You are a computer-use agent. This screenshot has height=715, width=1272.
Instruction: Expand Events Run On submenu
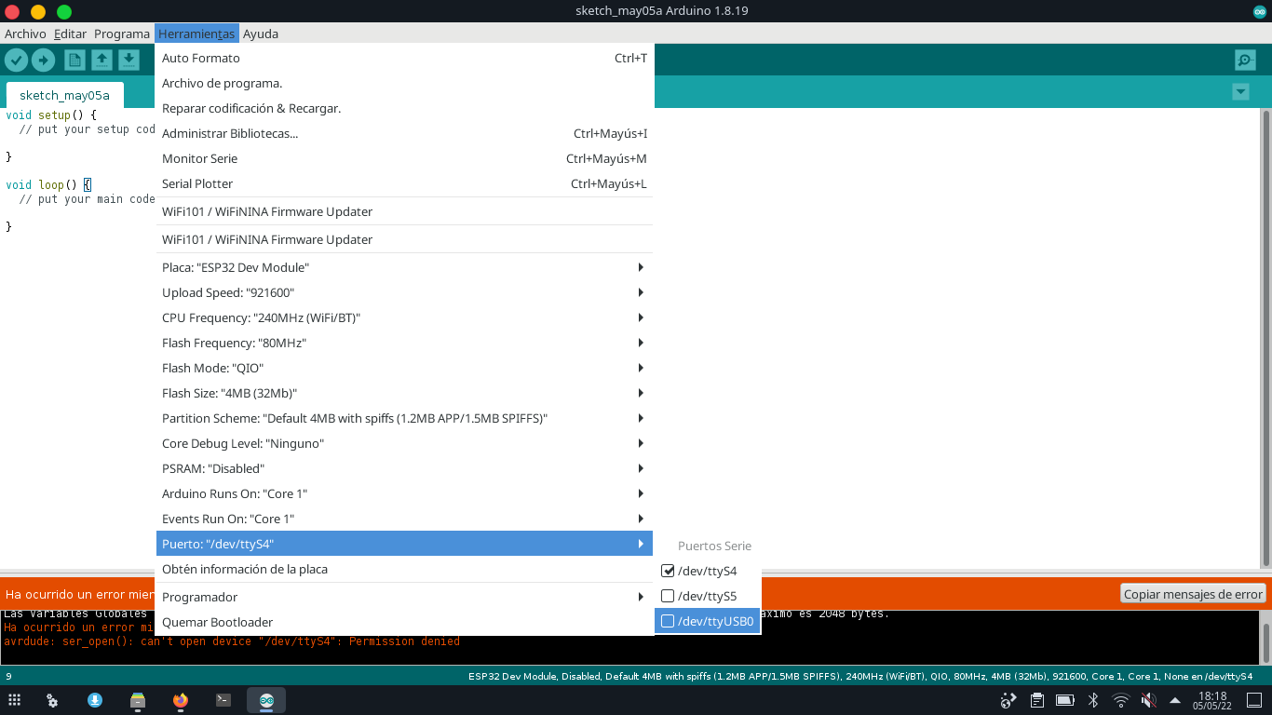(x=404, y=519)
